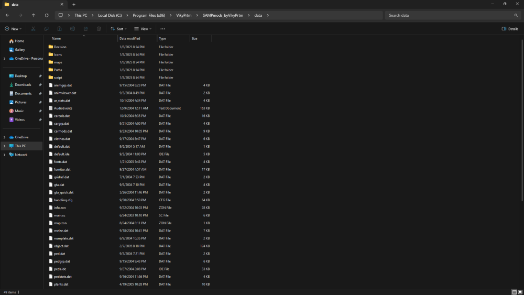The image size is (524, 295).
Task: Expand the Network tree node
Action: coord(4,155)
